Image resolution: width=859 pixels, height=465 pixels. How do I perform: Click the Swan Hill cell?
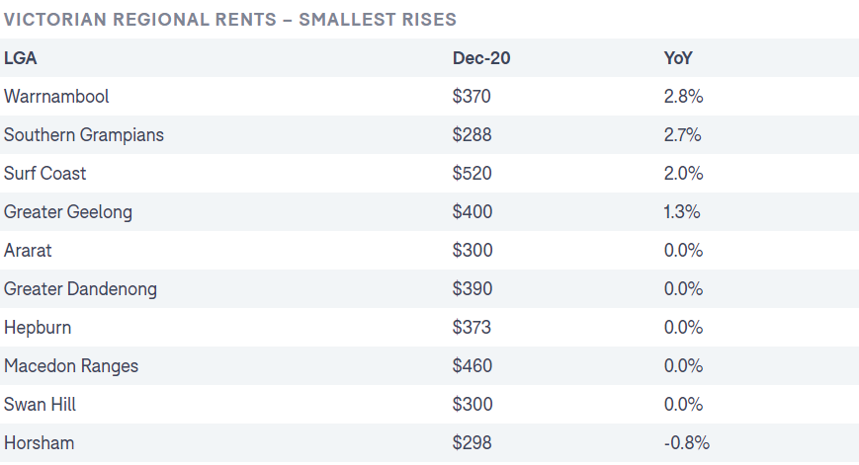(x=40, y=404)
